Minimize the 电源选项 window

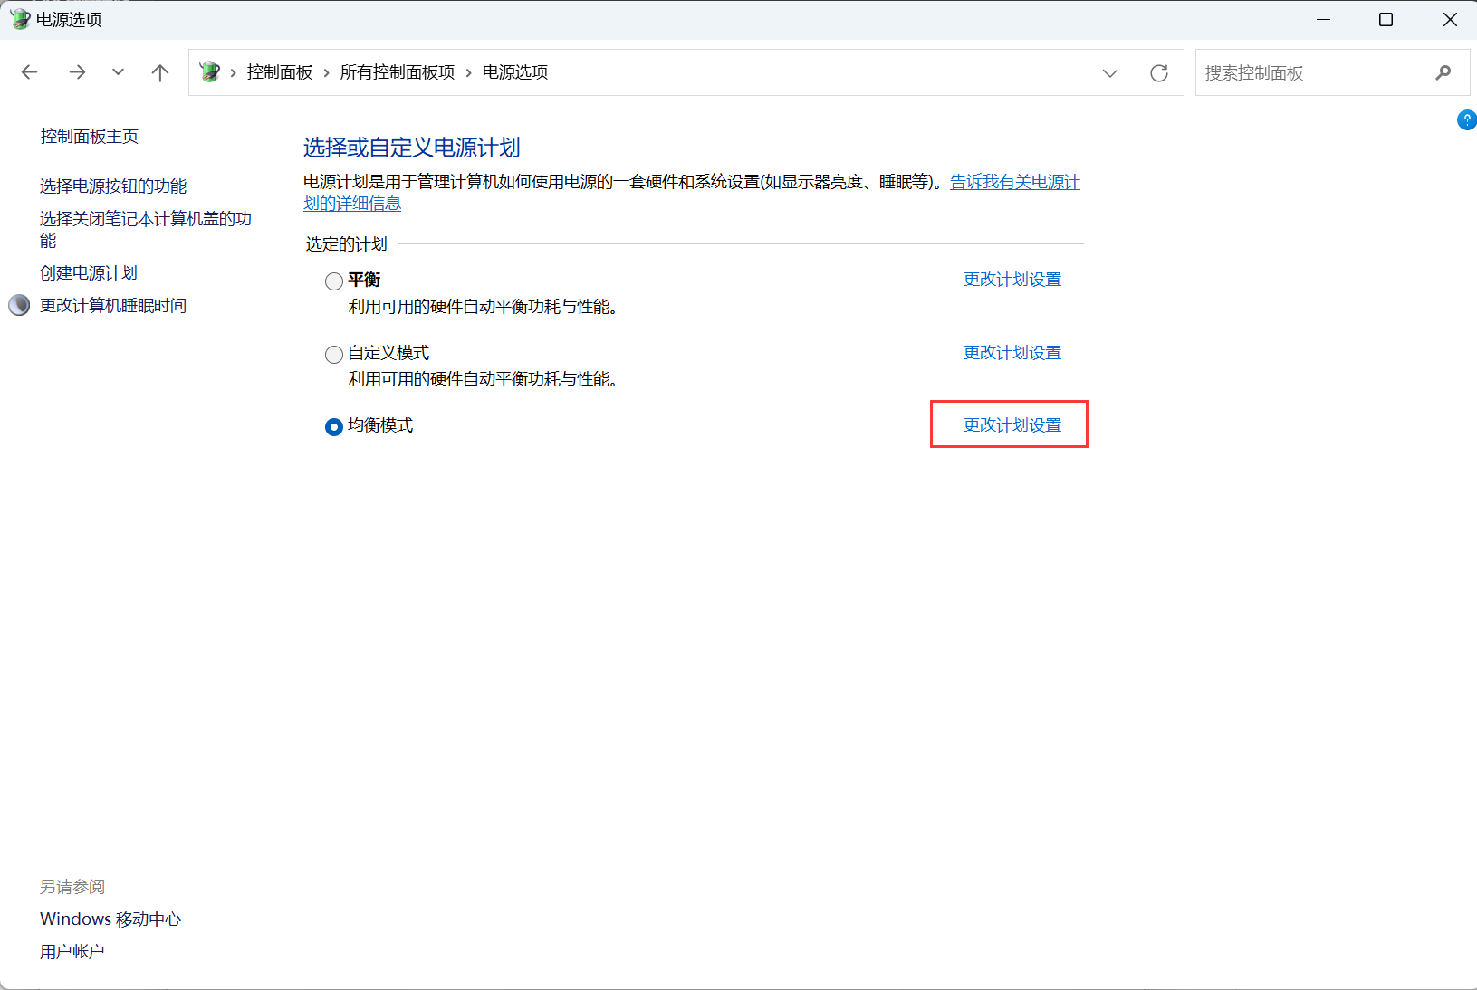pyautogui.click(x=1323, y=19)
